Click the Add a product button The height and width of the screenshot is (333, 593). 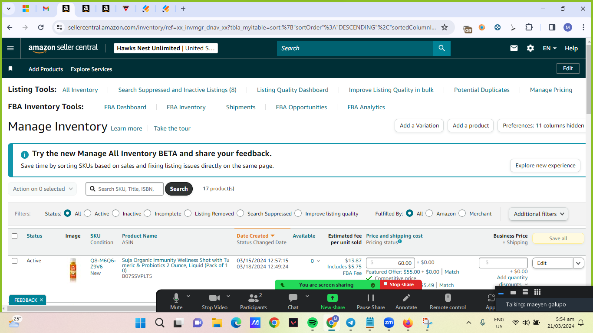(x=471, y=126)
